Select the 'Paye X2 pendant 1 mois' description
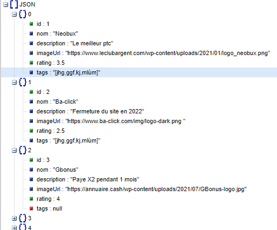 point(88,179)
